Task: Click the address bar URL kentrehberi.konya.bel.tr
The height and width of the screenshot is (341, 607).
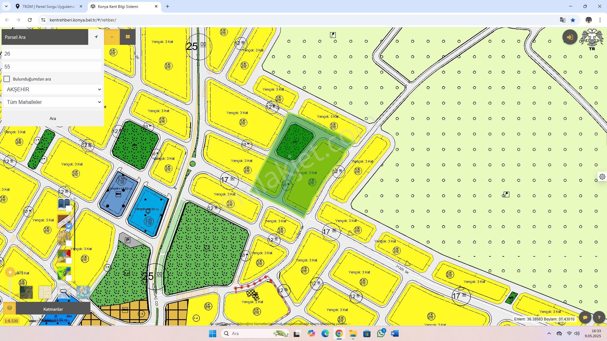Action: (83, 20)
